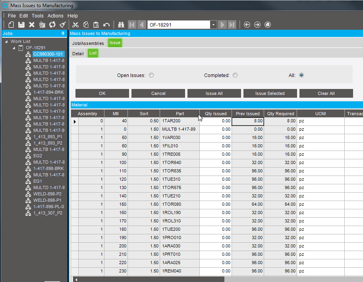
Task: Select 1-417-898-PL-0 tree item
Action: point(48,207)
